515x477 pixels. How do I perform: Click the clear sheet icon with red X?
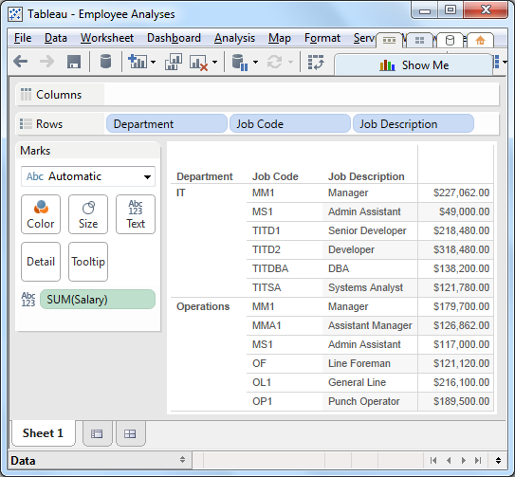click(x=198, y=62)
